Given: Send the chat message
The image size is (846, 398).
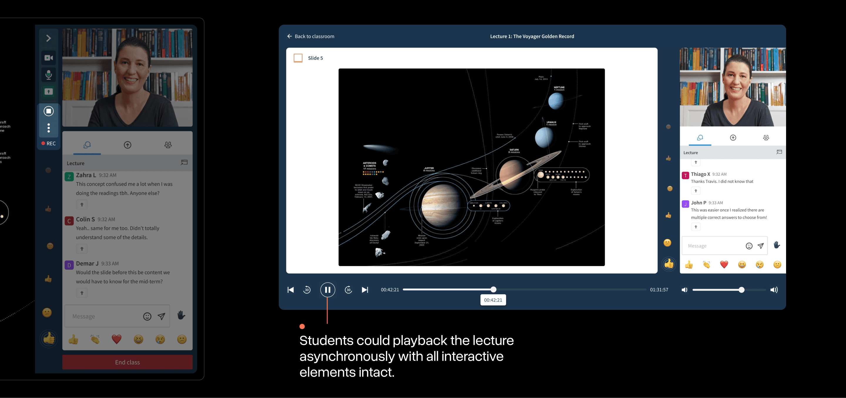Looking at the screenshot, I should [162, 316].
